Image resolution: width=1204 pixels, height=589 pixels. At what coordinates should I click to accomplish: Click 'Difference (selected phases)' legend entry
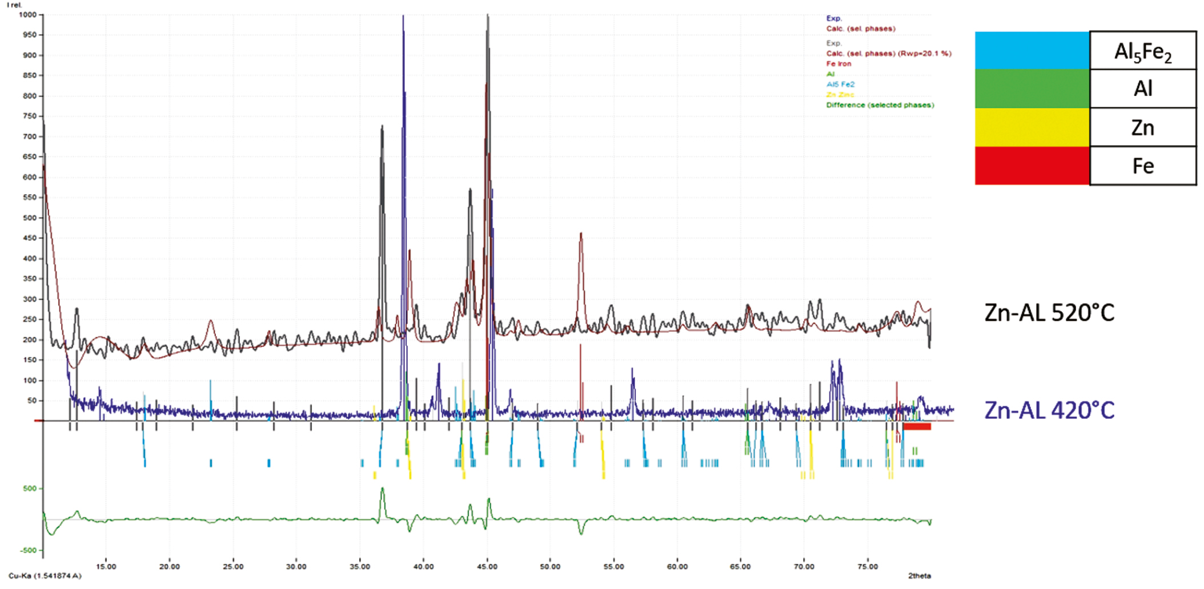pyautogui.click(x=880, y=105)
